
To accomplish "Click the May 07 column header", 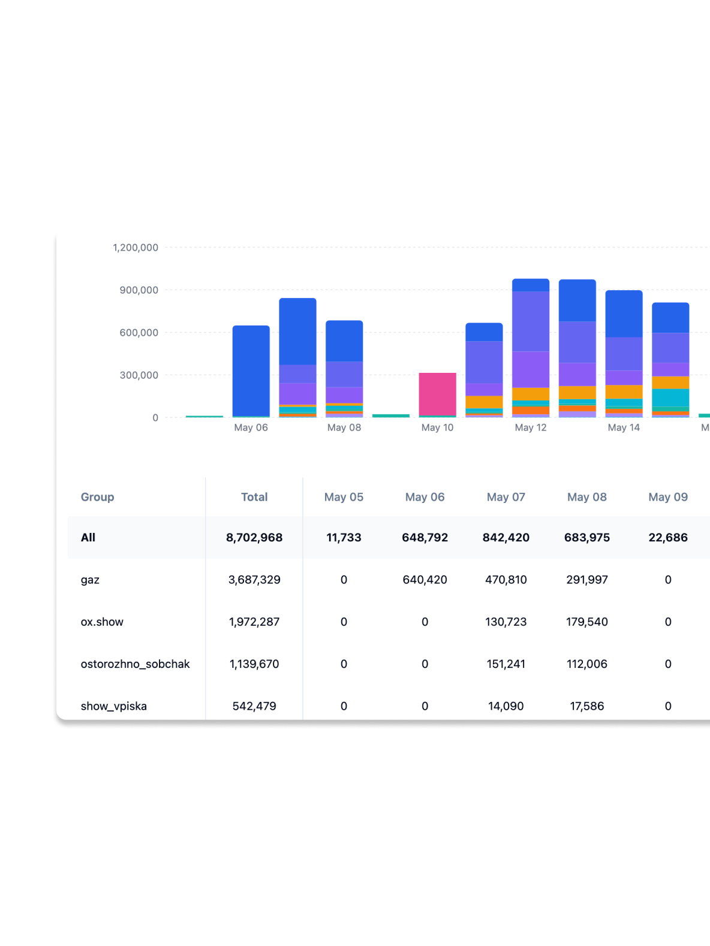I will pos(506,497).
